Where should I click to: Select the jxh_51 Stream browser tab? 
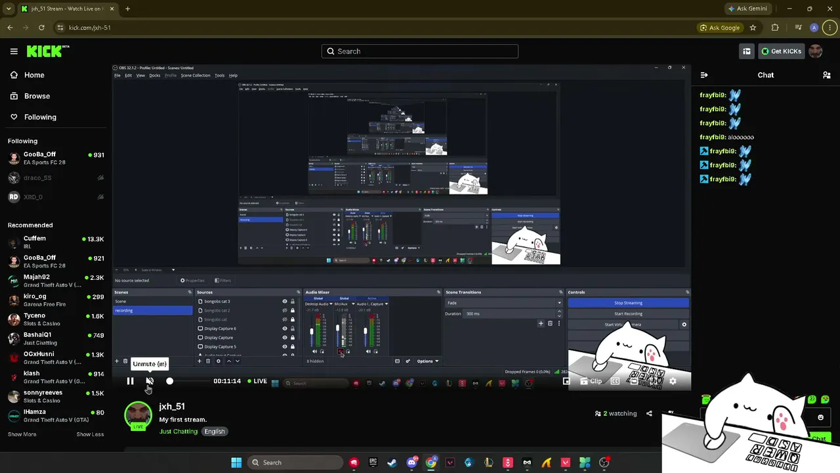(x=68, y=9)
